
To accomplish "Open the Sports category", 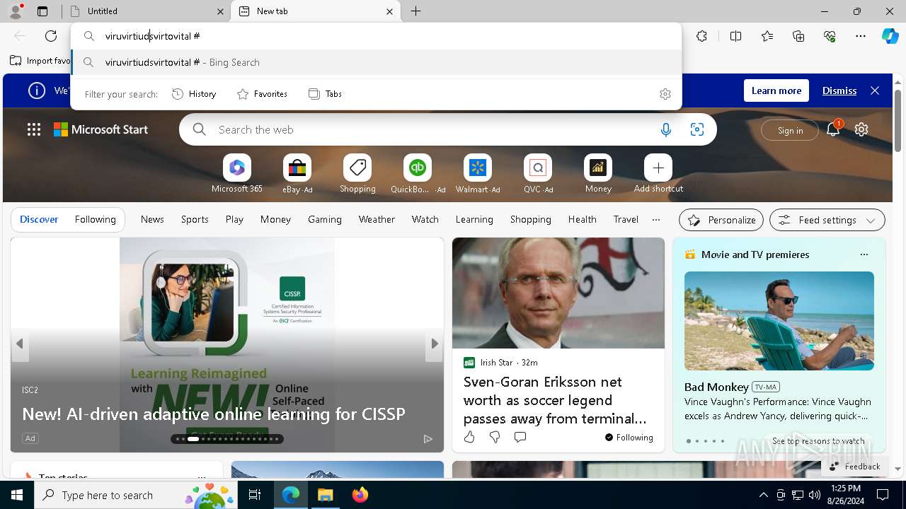I will 195,219.
